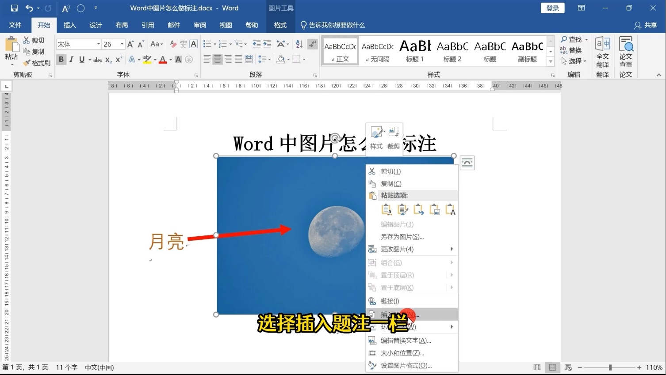Undo the last action
Screen dimensions: 666x375
pyautogui.click(x=29, y=8)
